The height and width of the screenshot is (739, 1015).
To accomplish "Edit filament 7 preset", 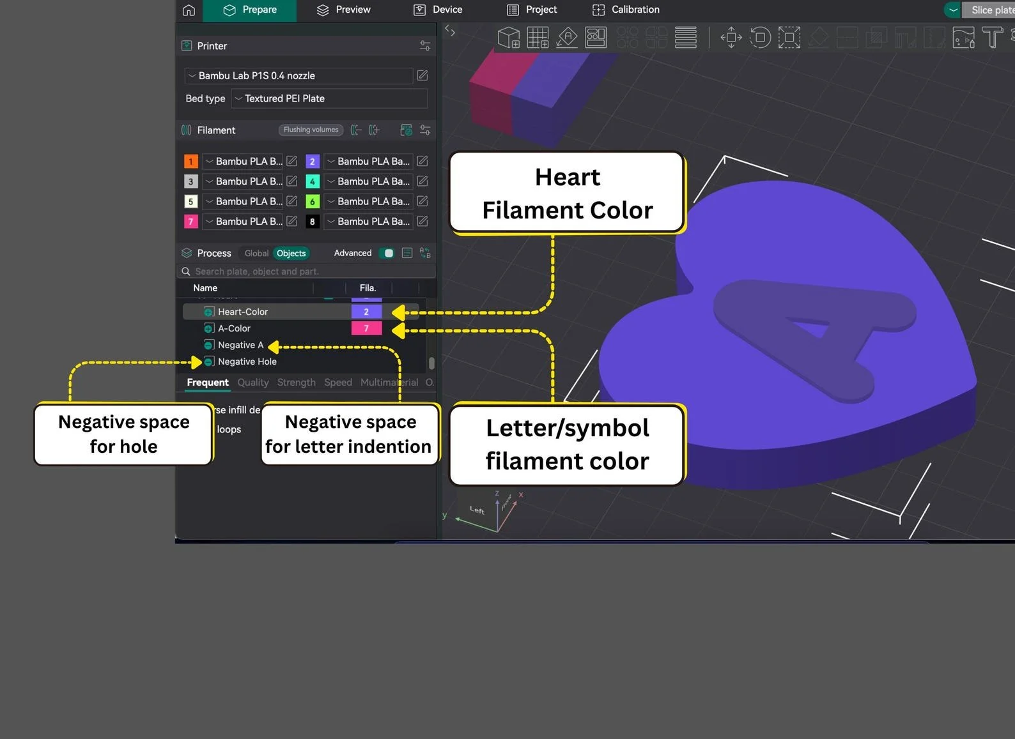I will click(292, 221).
